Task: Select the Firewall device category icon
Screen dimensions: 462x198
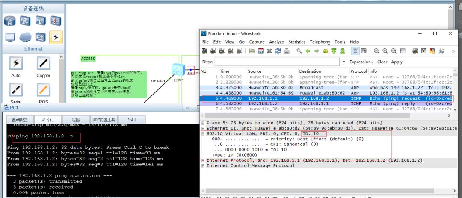Action: point(55,21)
